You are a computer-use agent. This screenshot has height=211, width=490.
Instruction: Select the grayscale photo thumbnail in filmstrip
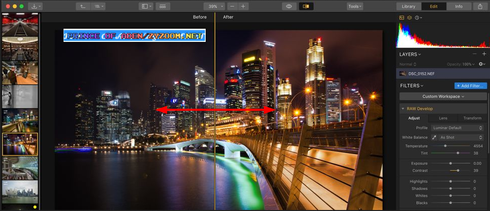pyautogui.click(x=20, y=97)
